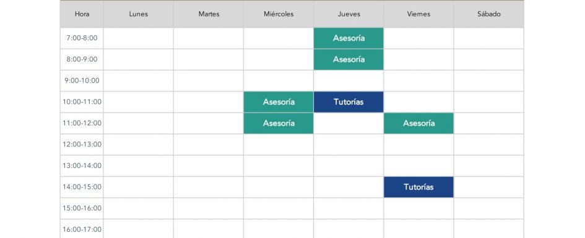The width and height of the screenshot is (585, 238).
Task: Click the empty Tuesday 13:00-14:00 cell
Action: [x=209, y=166]
